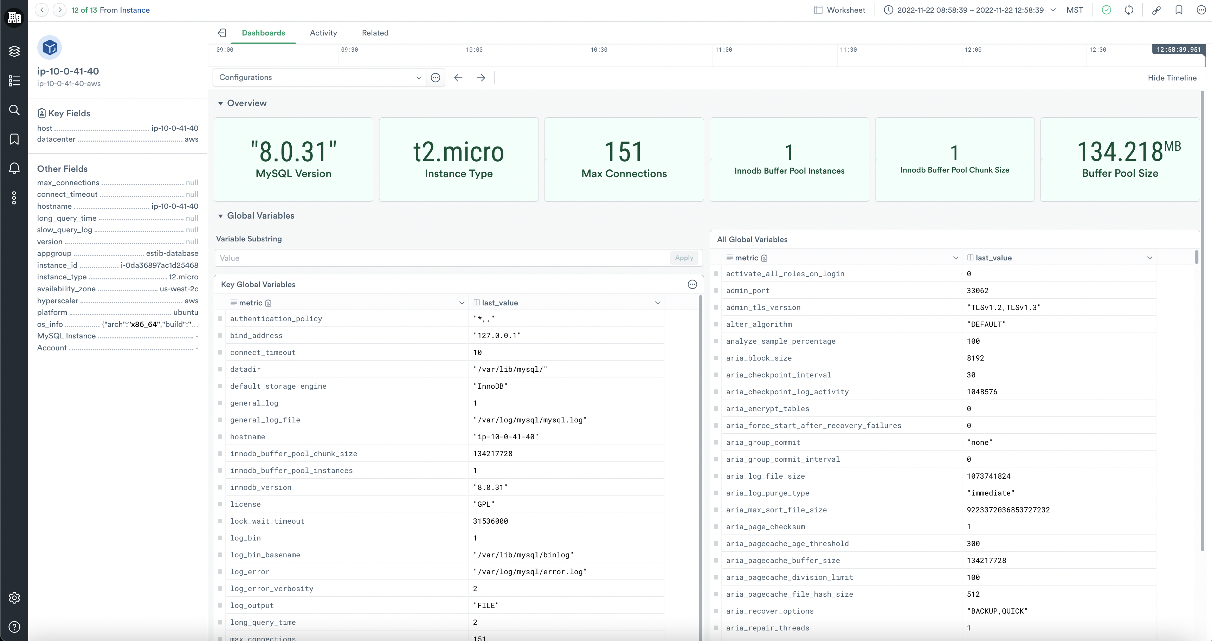This screenshot has width=1212, height=641.
Task: Tick the row marker for general_log
Action: [x=220, y=403]
